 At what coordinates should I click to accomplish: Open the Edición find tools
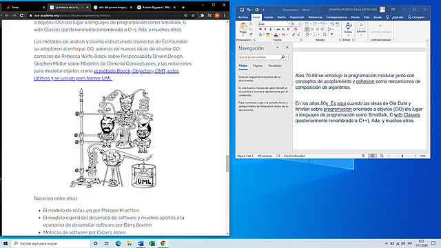click(x=361, y=28)
